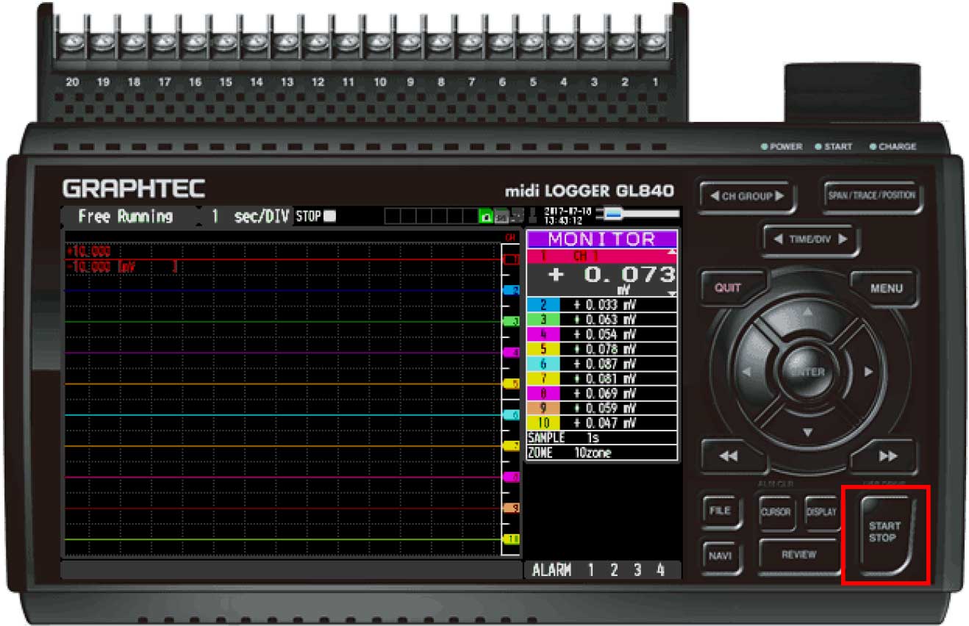Click terminal screw number 1
The image size is (969, 626).
tap(655, 43)
